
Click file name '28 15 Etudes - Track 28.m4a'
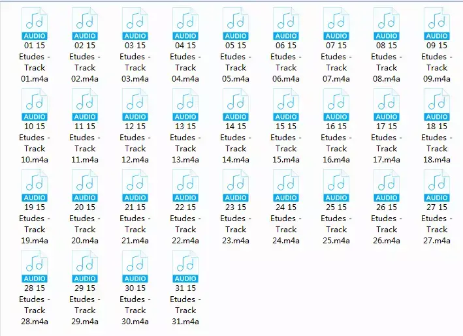pyautogui.click(x=35, y=305)
